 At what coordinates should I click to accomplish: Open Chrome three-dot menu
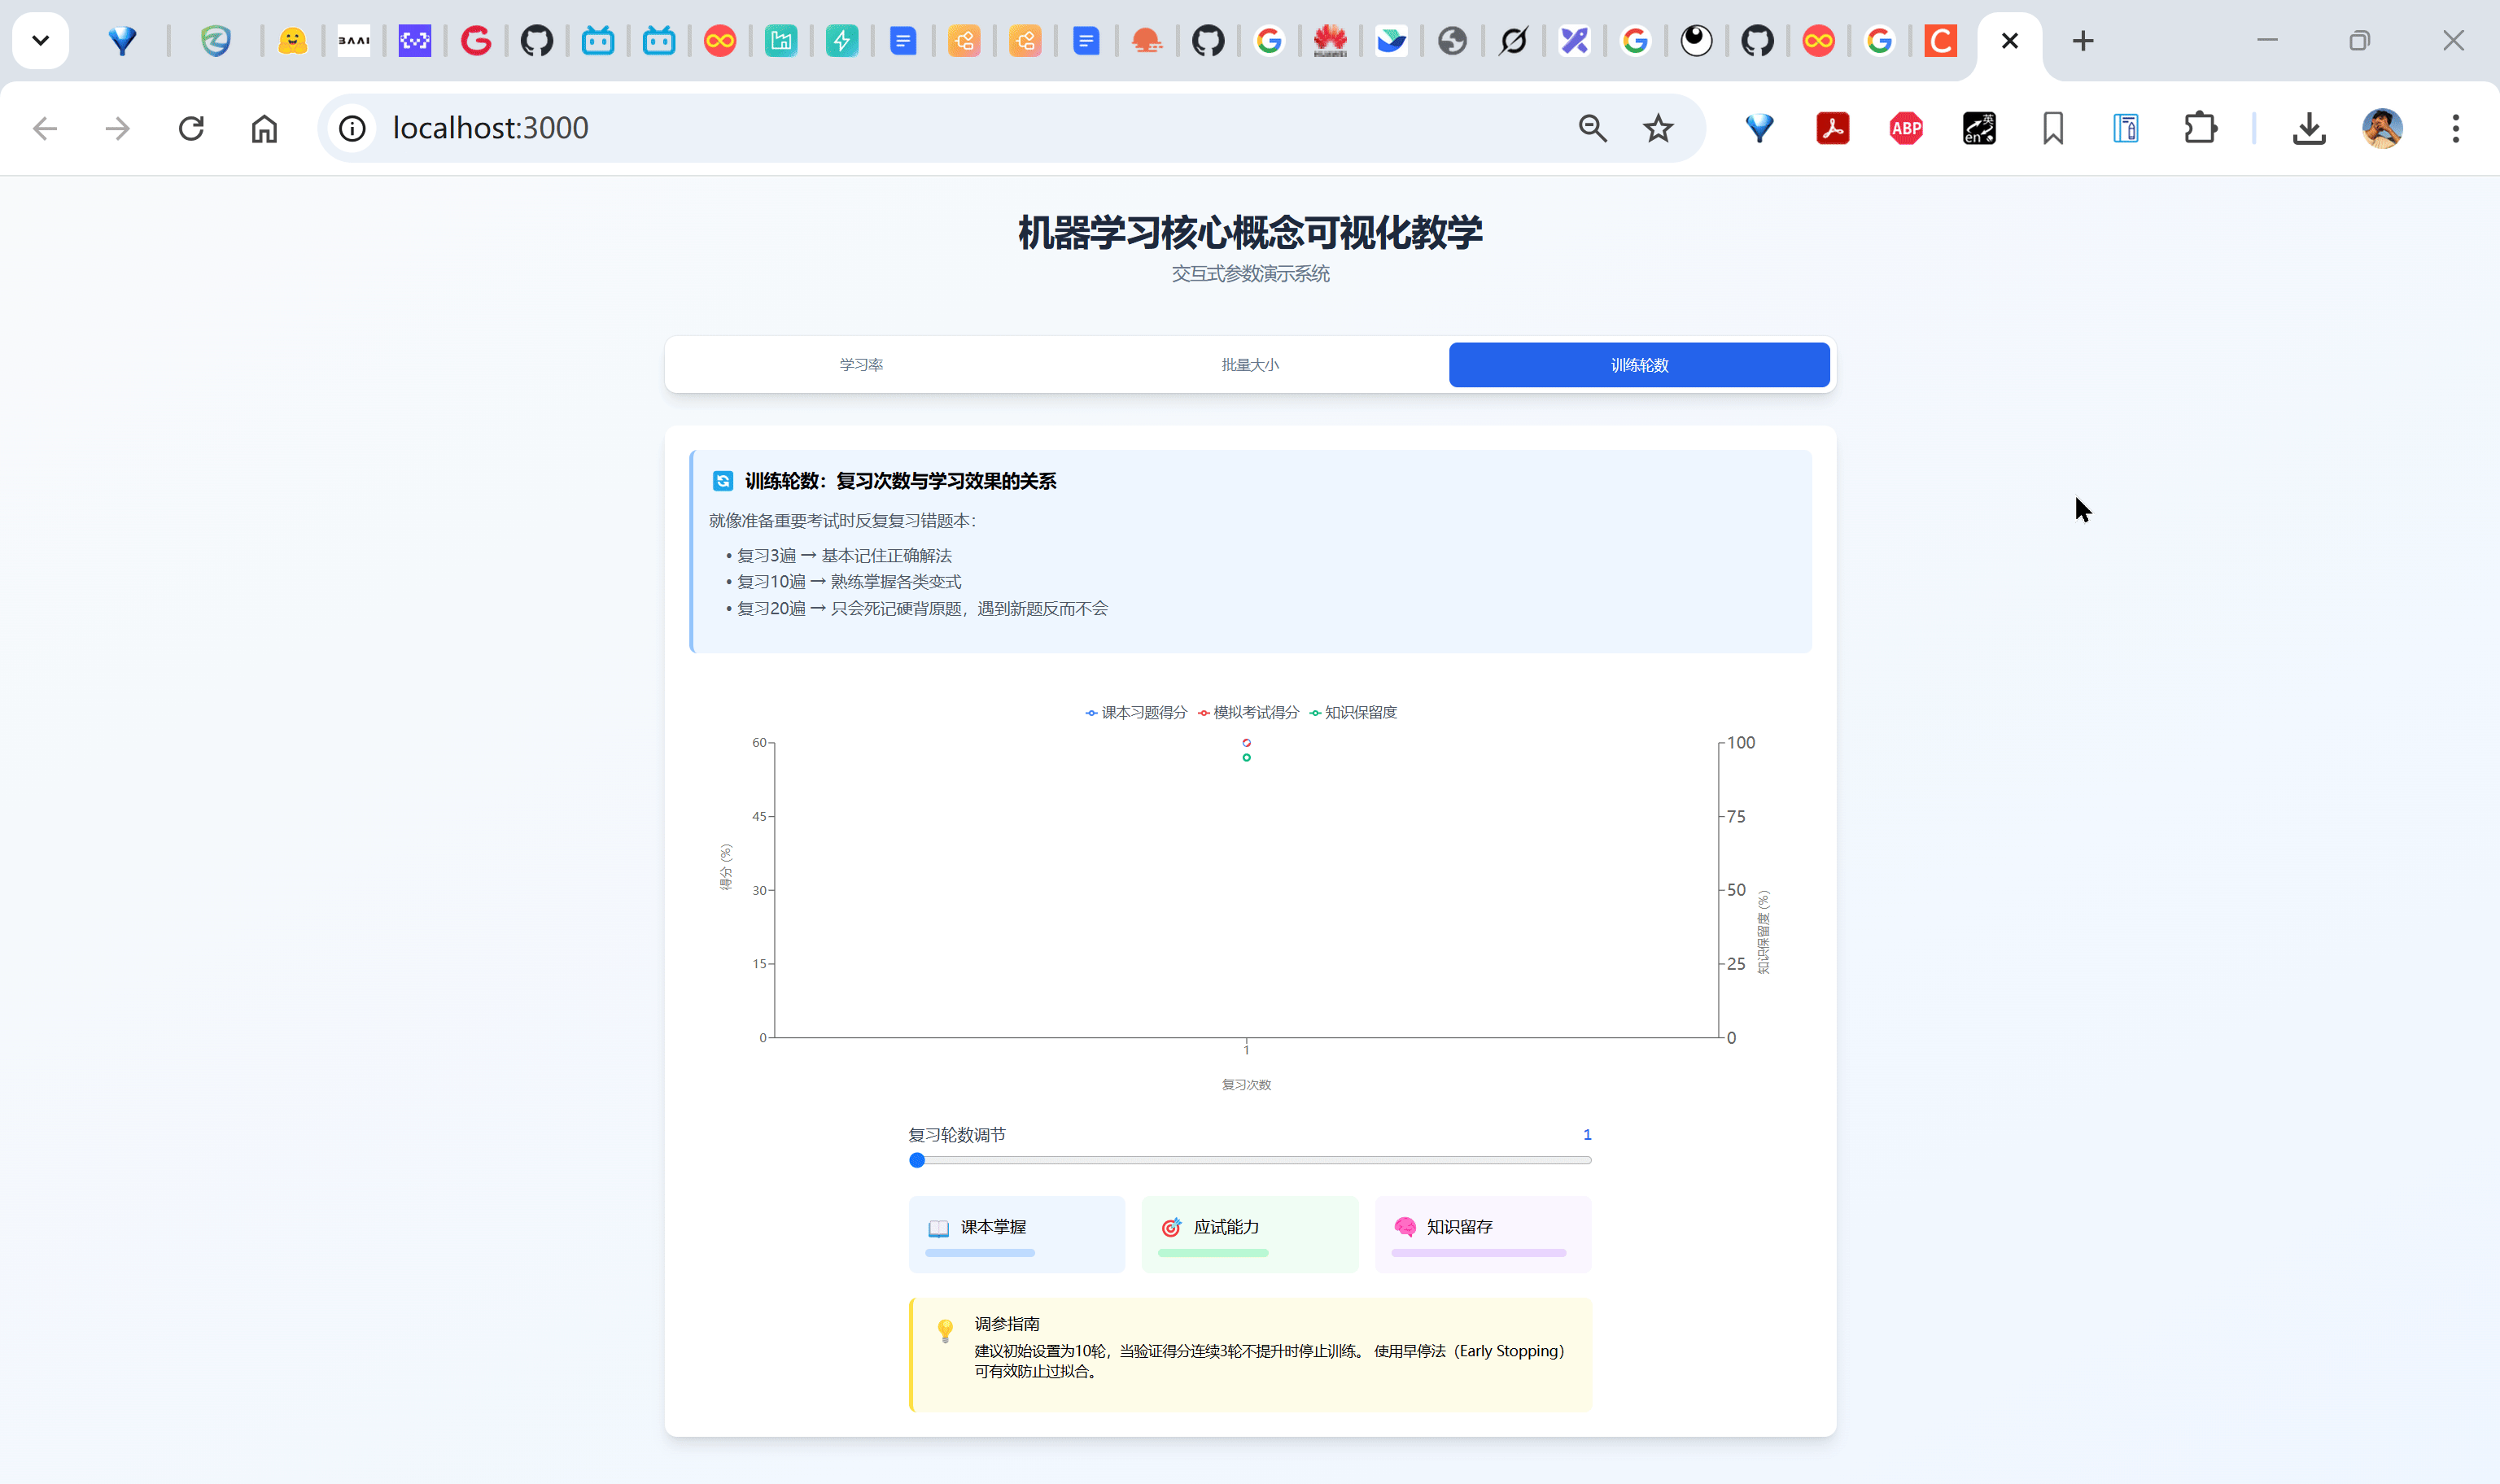pos(2455,128)
